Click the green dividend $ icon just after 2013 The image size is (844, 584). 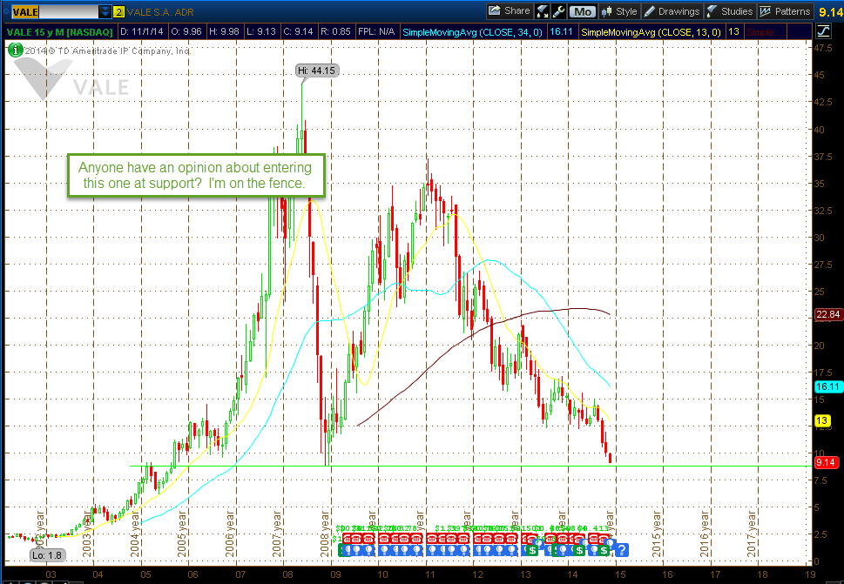532,551
